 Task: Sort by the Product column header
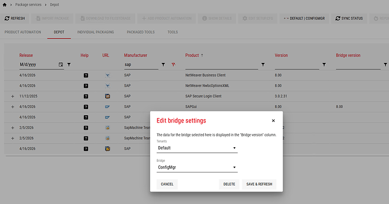(x=192, y=55)
